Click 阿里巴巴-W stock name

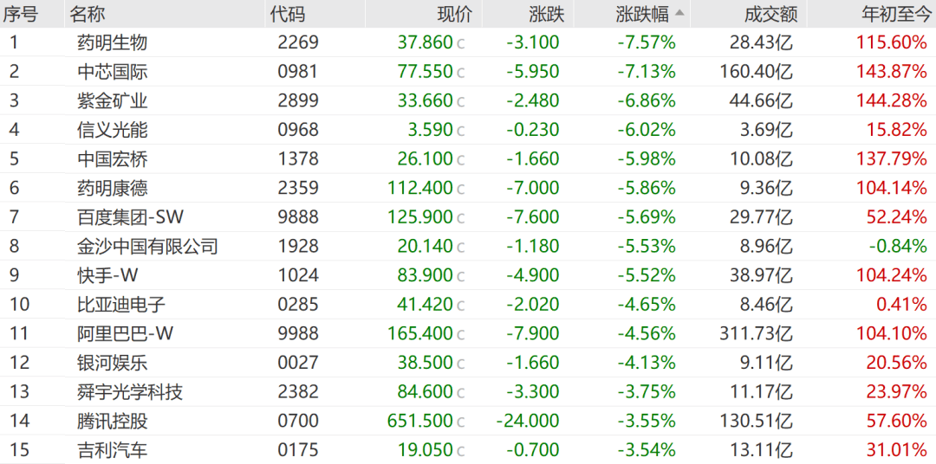coord(125,333)
